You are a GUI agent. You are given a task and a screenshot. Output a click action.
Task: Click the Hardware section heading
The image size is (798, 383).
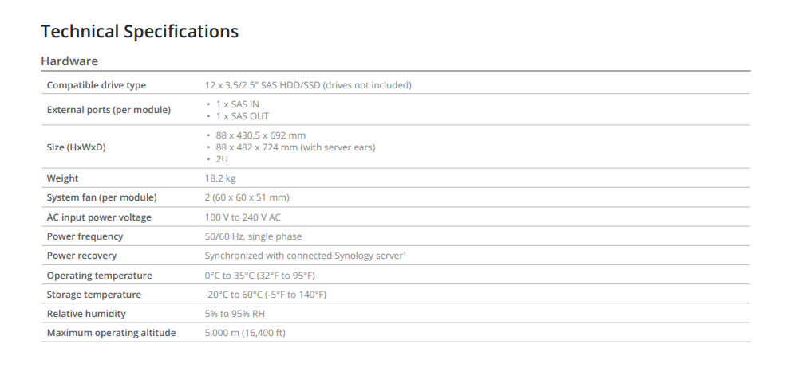69,61
